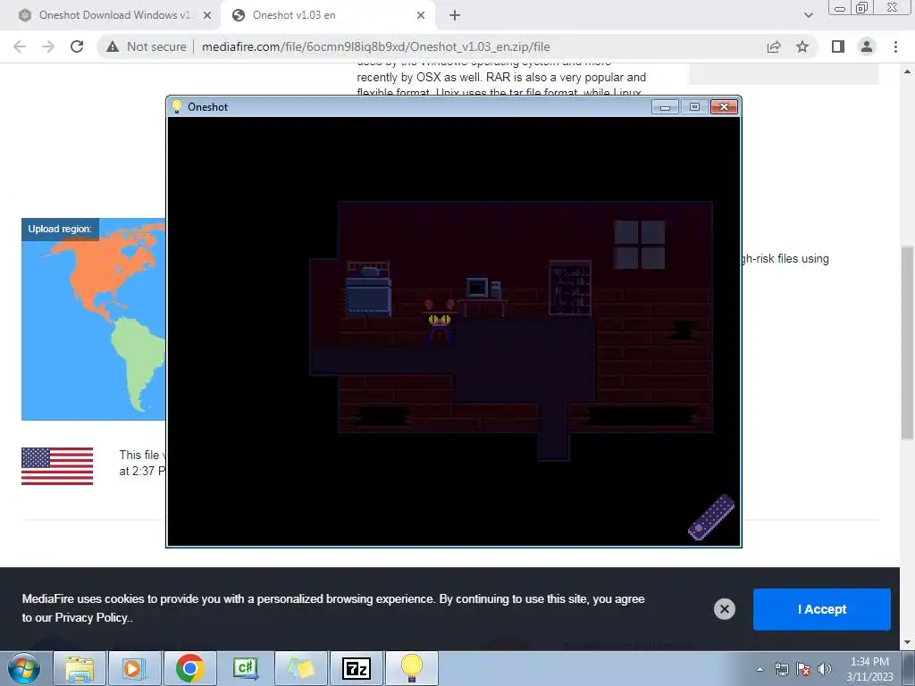Image resolution: width=915 pixels, height=686 pixels.
Task: Click the window in the game room
Action: (x=640, y=245)
